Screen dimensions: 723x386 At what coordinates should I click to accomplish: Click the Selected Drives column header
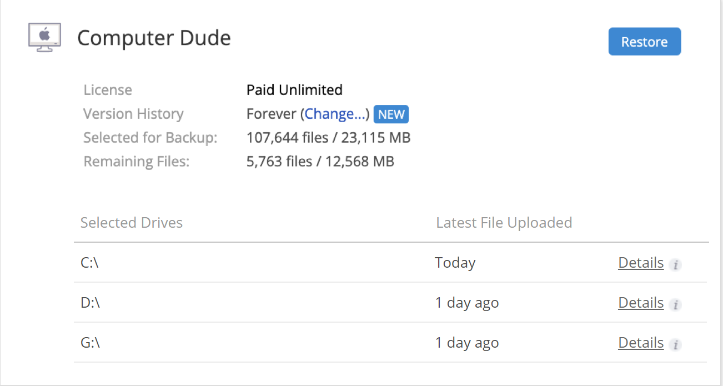point(132,223)
